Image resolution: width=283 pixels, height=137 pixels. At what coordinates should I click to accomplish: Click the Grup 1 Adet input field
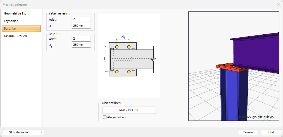81,39
